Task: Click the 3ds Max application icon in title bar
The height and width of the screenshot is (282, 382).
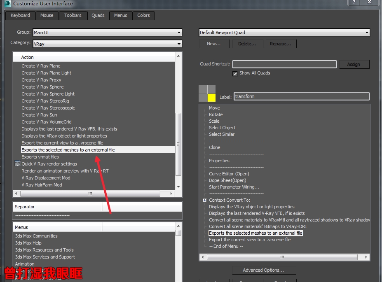Action: tap(7, 3)
